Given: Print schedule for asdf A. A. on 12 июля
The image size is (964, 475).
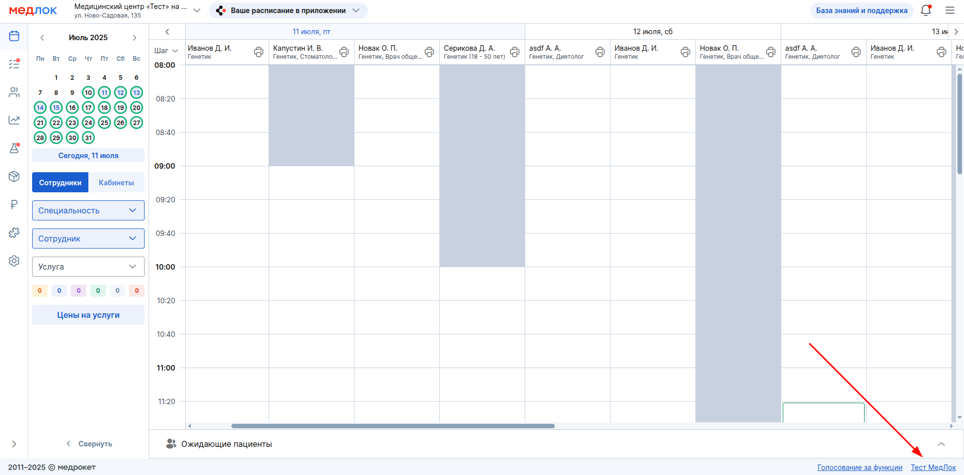Looking at the screenshot, I should [x=600, y=52].
